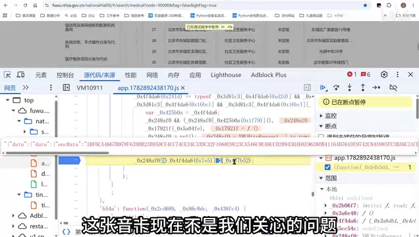Viewport: 419px width, 237px height.
Task: Resume from the paused overlay play icon
Action: coord(223,27)
